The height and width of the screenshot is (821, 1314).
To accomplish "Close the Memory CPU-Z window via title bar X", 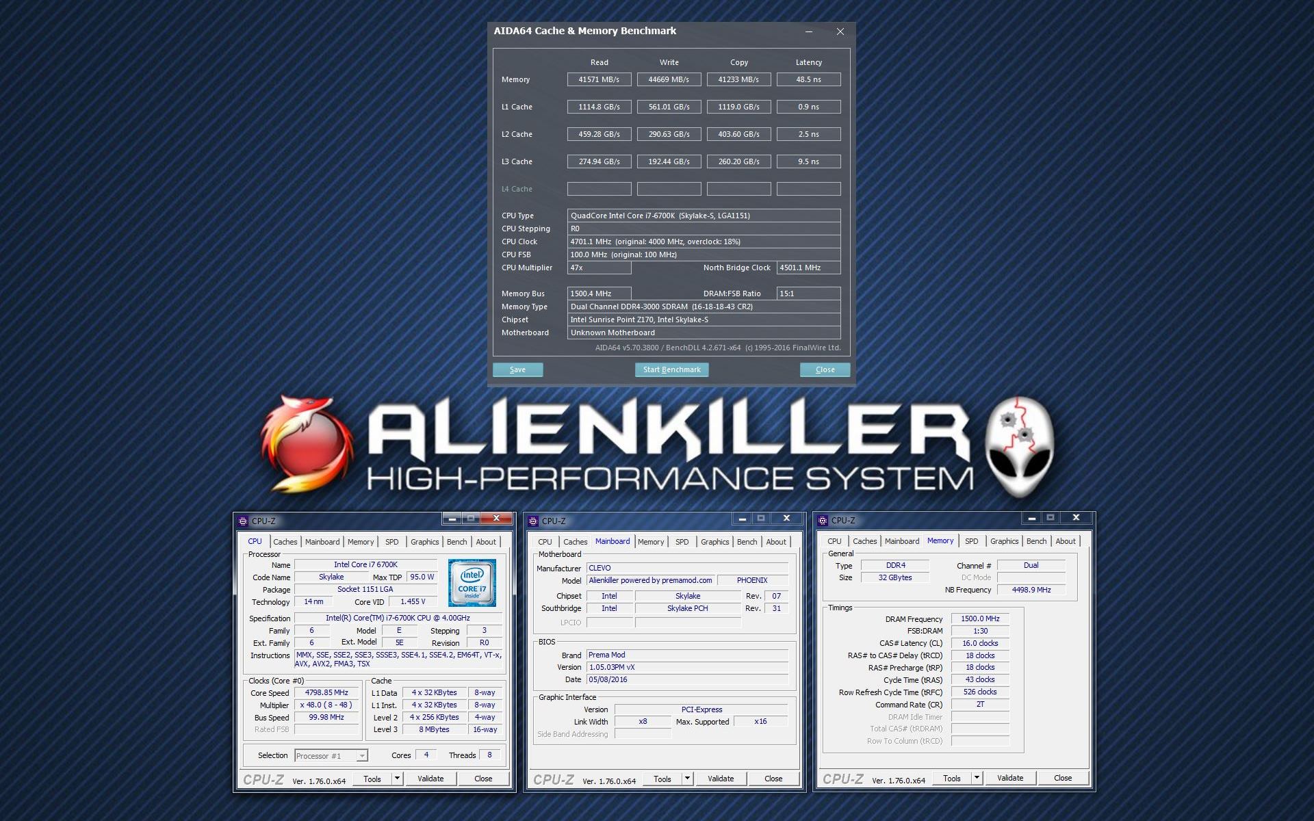I will (1076, 518).
